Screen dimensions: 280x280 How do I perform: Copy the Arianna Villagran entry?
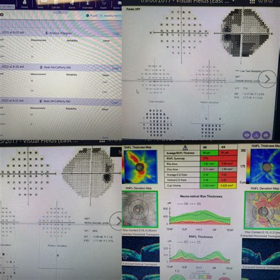[x=116, y=34]
